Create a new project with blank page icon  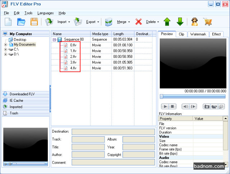tap(8, 22)
